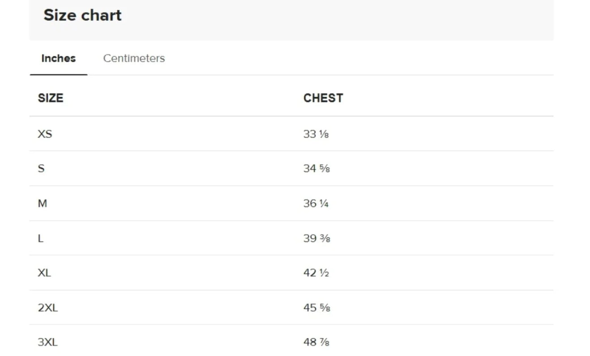
Task: Select the Inches tab
Action: [x=58, y=58]
